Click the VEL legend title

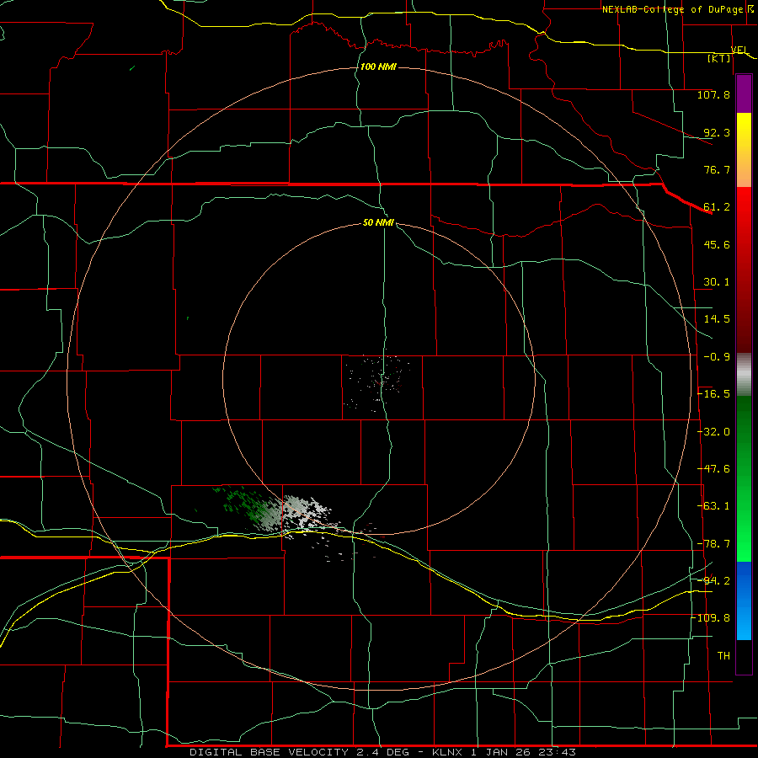(739, 50)
